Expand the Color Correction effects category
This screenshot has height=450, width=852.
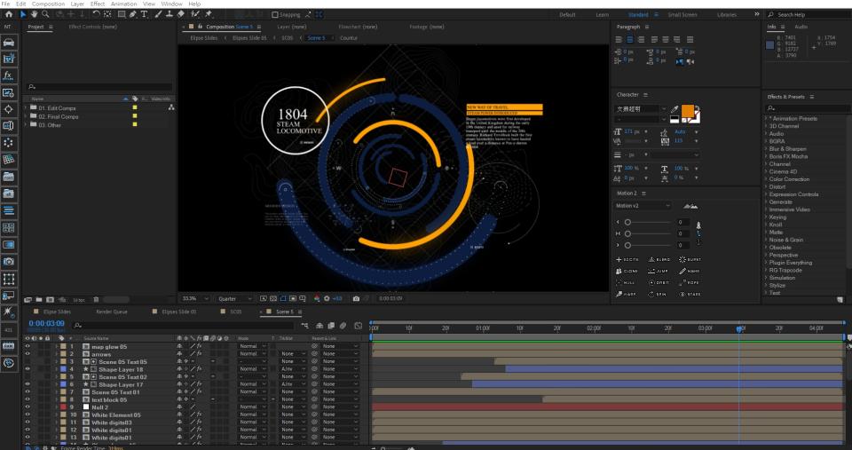click(789, 179)
